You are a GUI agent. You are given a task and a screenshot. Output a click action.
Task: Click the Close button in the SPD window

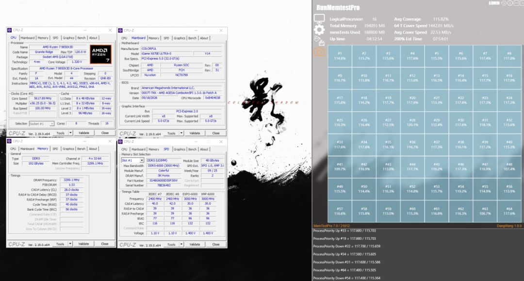tap(216, 244)
